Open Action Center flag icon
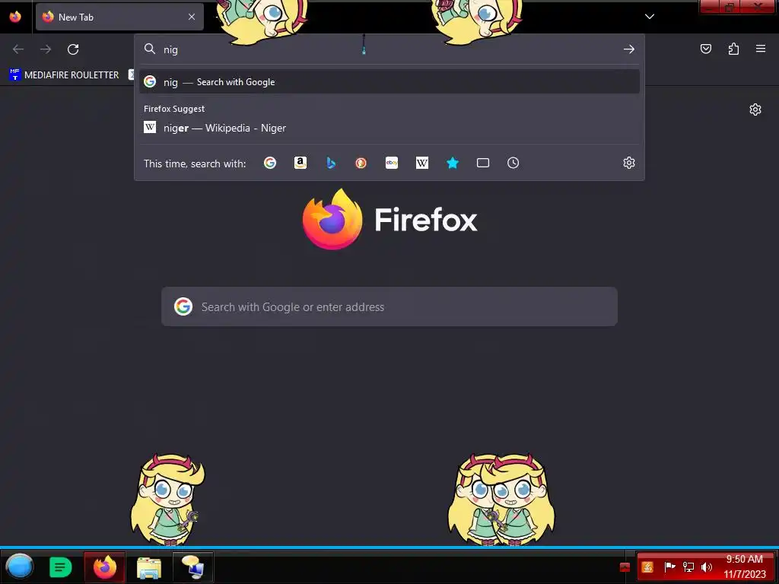 pos(669,567)
